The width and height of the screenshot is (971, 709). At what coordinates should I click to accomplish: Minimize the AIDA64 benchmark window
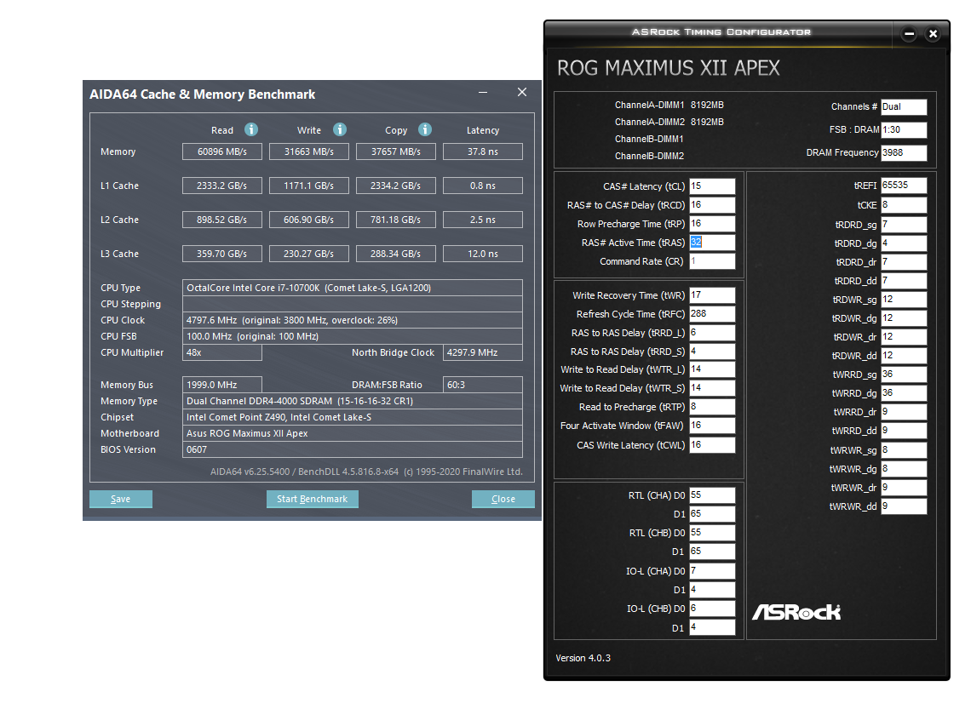point(483,92)
